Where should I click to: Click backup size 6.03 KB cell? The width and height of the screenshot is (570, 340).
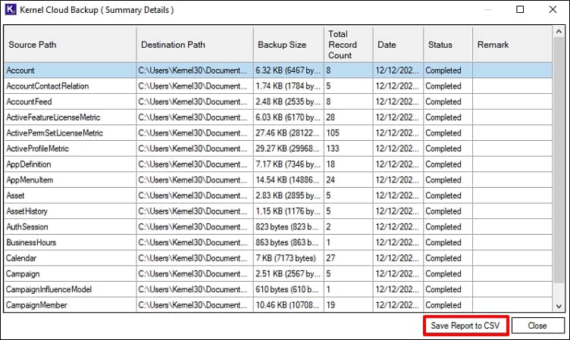pos(289,117)
